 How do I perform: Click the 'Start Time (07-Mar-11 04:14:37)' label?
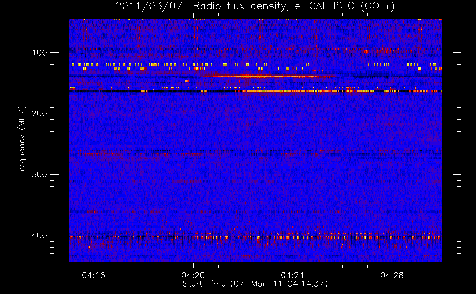point(255,284)
